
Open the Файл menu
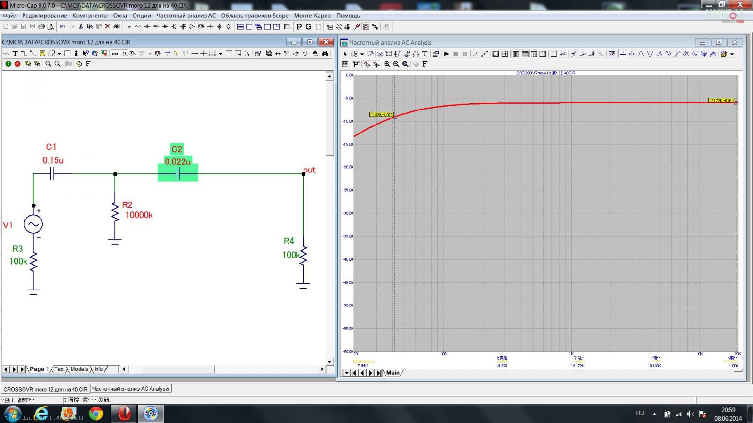[9, 16]
